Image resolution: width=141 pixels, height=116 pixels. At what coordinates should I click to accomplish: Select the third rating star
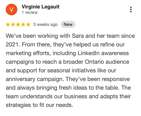click(x=18, y=24)
